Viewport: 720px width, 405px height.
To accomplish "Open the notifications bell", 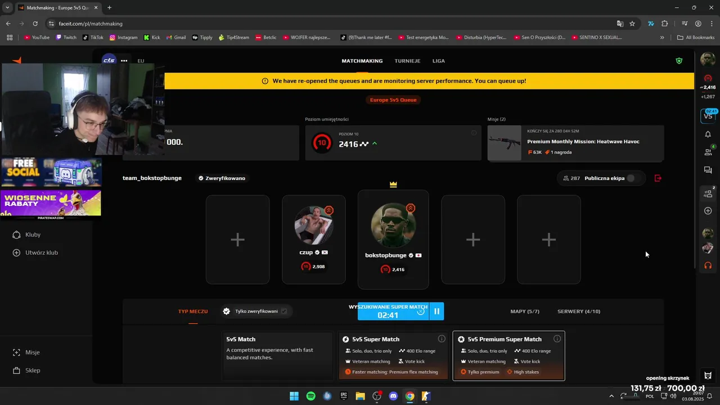I will 708,134.
